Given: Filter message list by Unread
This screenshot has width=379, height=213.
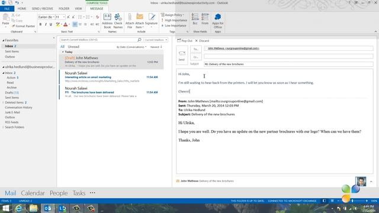Looking at the screenshot, I should (73, 47).
